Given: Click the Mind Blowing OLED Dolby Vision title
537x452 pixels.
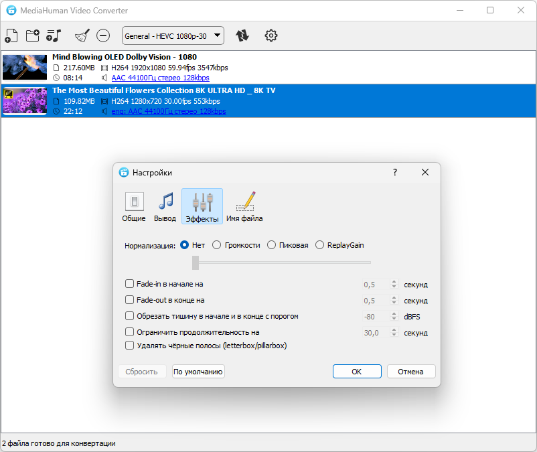Looking at the screenshot, I should click(x=125, y=57).
